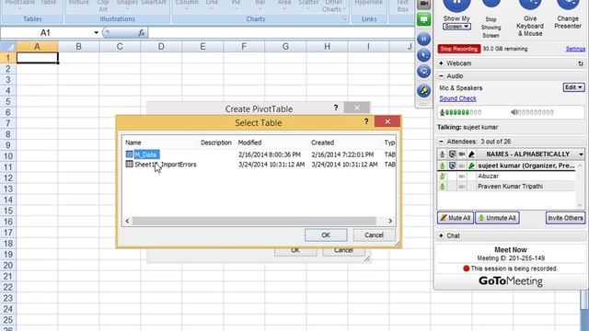Toggle Praveen Kumar Tripathi's microphone icon
The width and height of the screenshot is (589, 331).
tap(442, 187)
